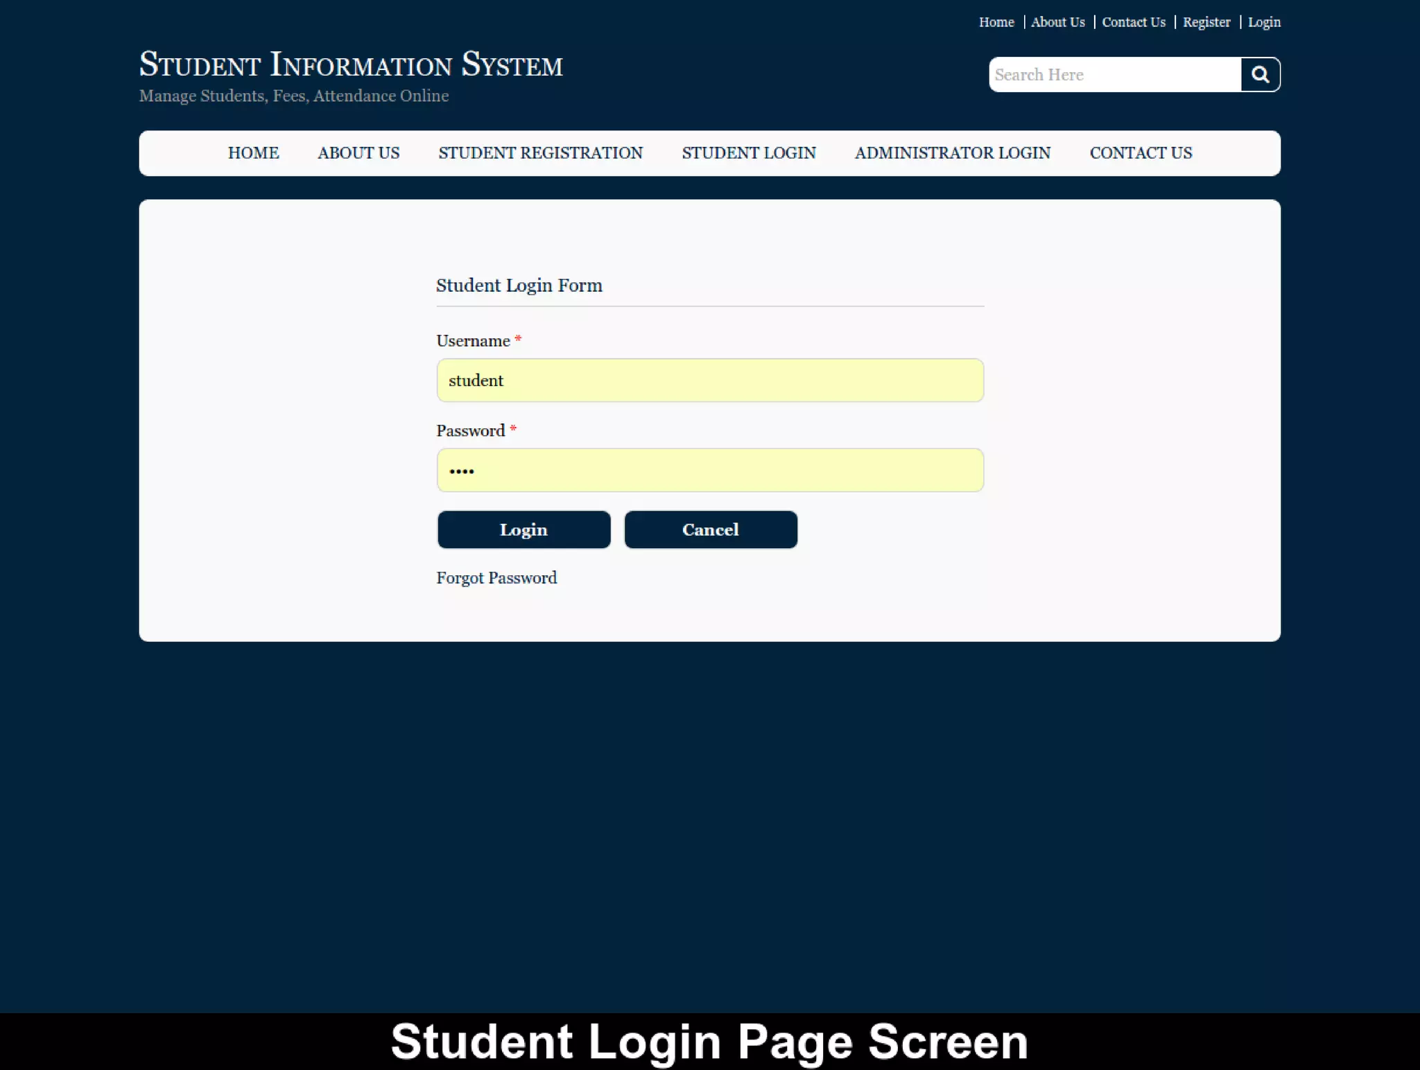Open STUDENT LOGIN menu item
Viewport: 1420px width, 1070px height.
coord(749,153)
